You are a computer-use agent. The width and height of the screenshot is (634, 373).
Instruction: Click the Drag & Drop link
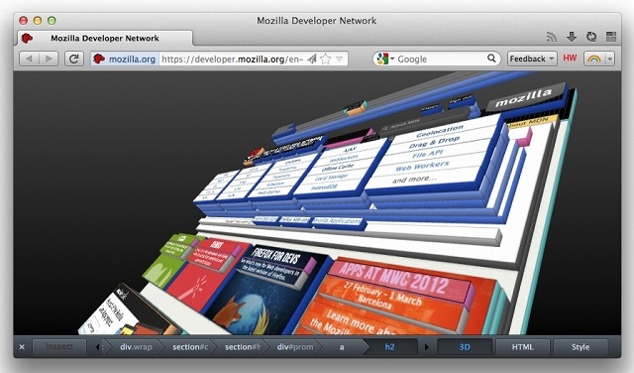click(x=434, y=142)
